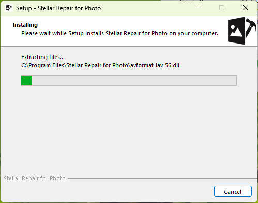Select the "Installing" heading
Image resolution: width=258 pixels, height=203 pixels.
point(25,25)
